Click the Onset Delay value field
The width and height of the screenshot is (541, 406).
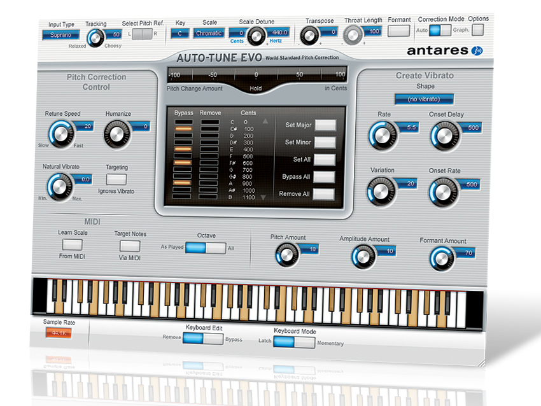coord(472,128)
